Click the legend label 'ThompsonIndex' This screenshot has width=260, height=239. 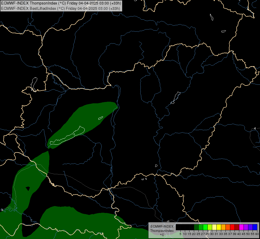[162, 231]
